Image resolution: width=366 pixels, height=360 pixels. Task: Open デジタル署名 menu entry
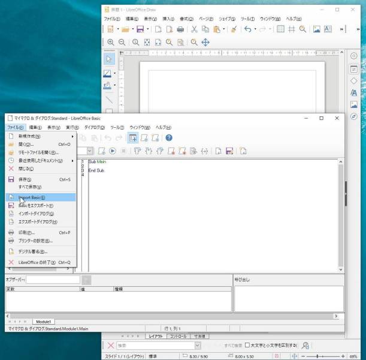41,251
